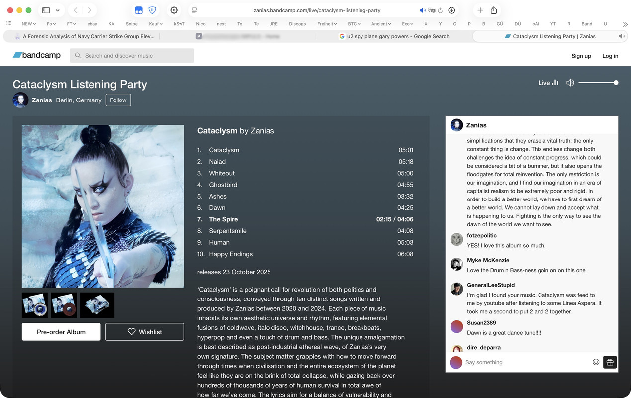Click Myke McKenzie's avatar in chat
Viewport: 631px width, 398px height.
(x=457, y=264)
